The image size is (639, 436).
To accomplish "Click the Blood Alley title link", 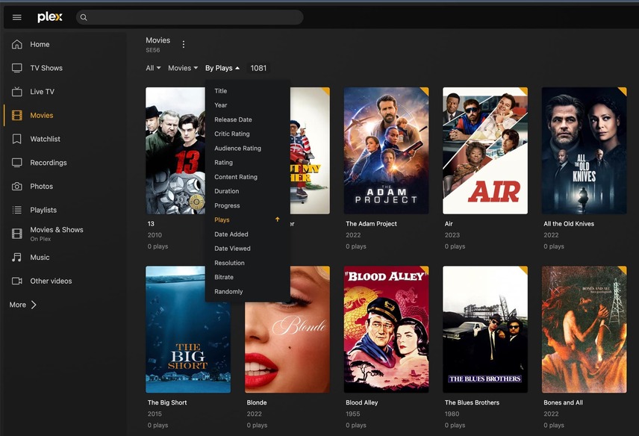I will point(362,402).
